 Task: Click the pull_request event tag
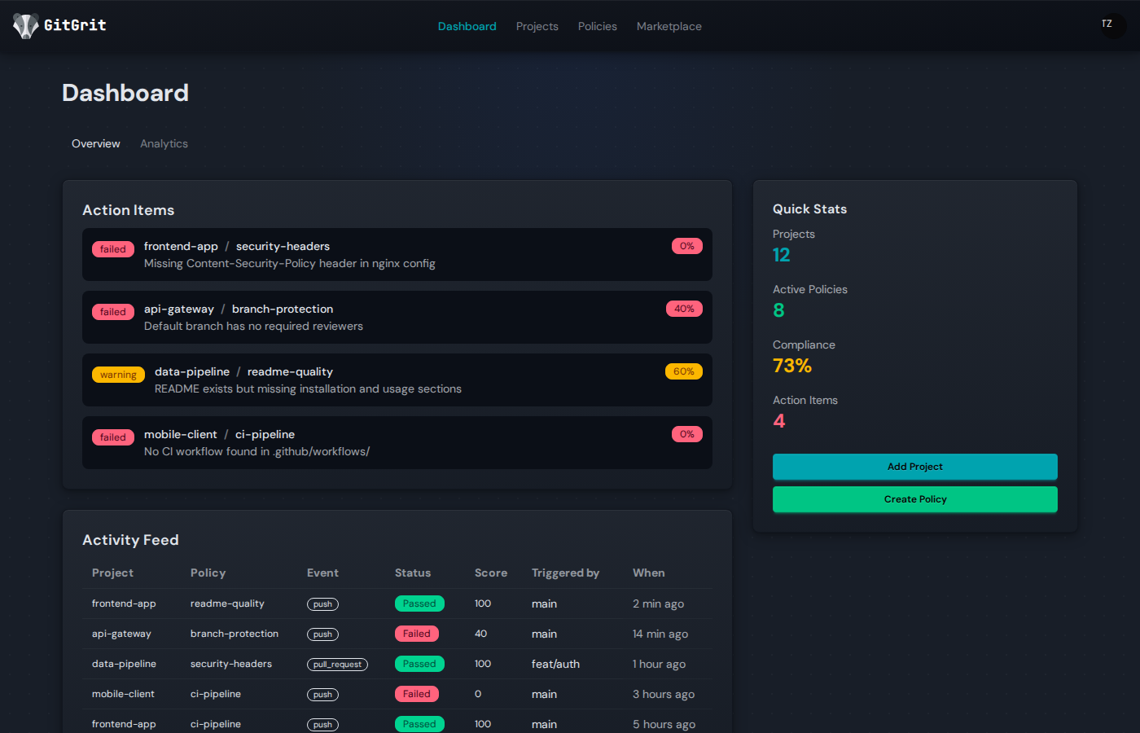click(x=337, y=665)
